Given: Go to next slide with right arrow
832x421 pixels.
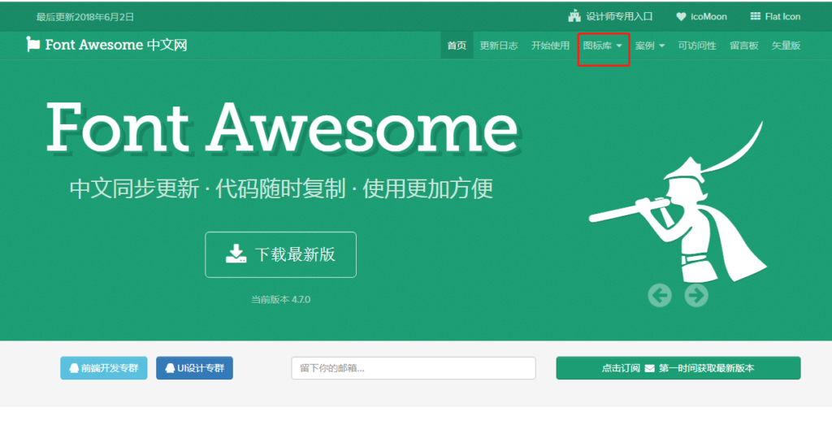Looking at the screenshot, I should [x=696, y=295].
